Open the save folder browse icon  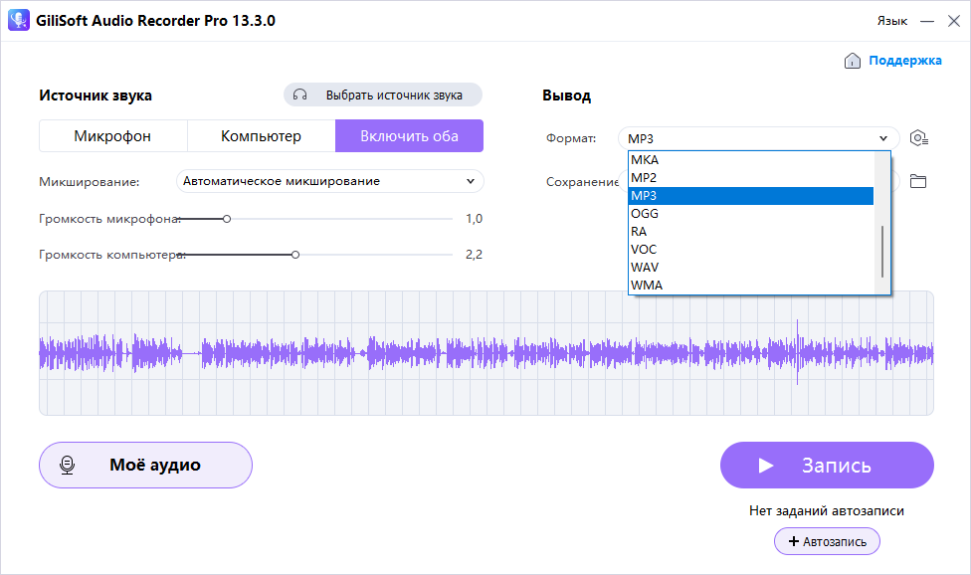tap(917, 181)
